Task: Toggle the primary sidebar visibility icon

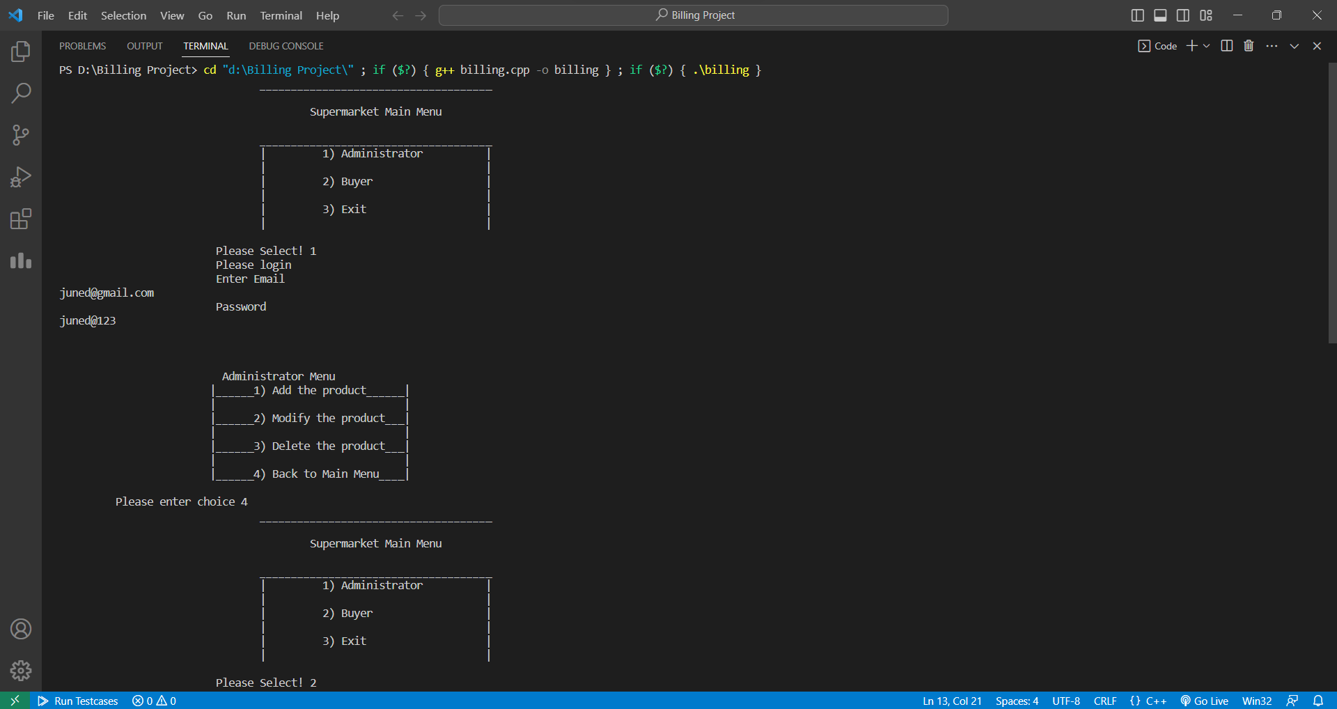Action: coord(1138,15)
